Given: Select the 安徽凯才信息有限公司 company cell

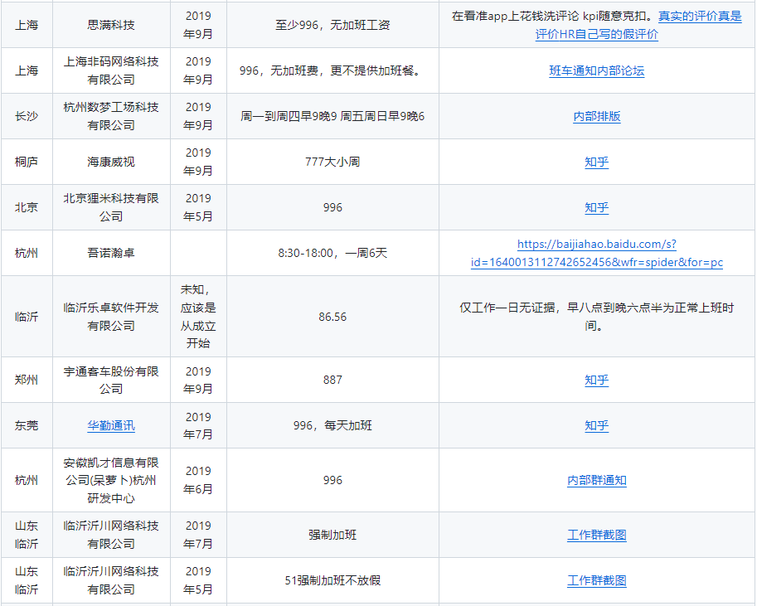Looking at the screenshot, I should [x=111, y=481].
